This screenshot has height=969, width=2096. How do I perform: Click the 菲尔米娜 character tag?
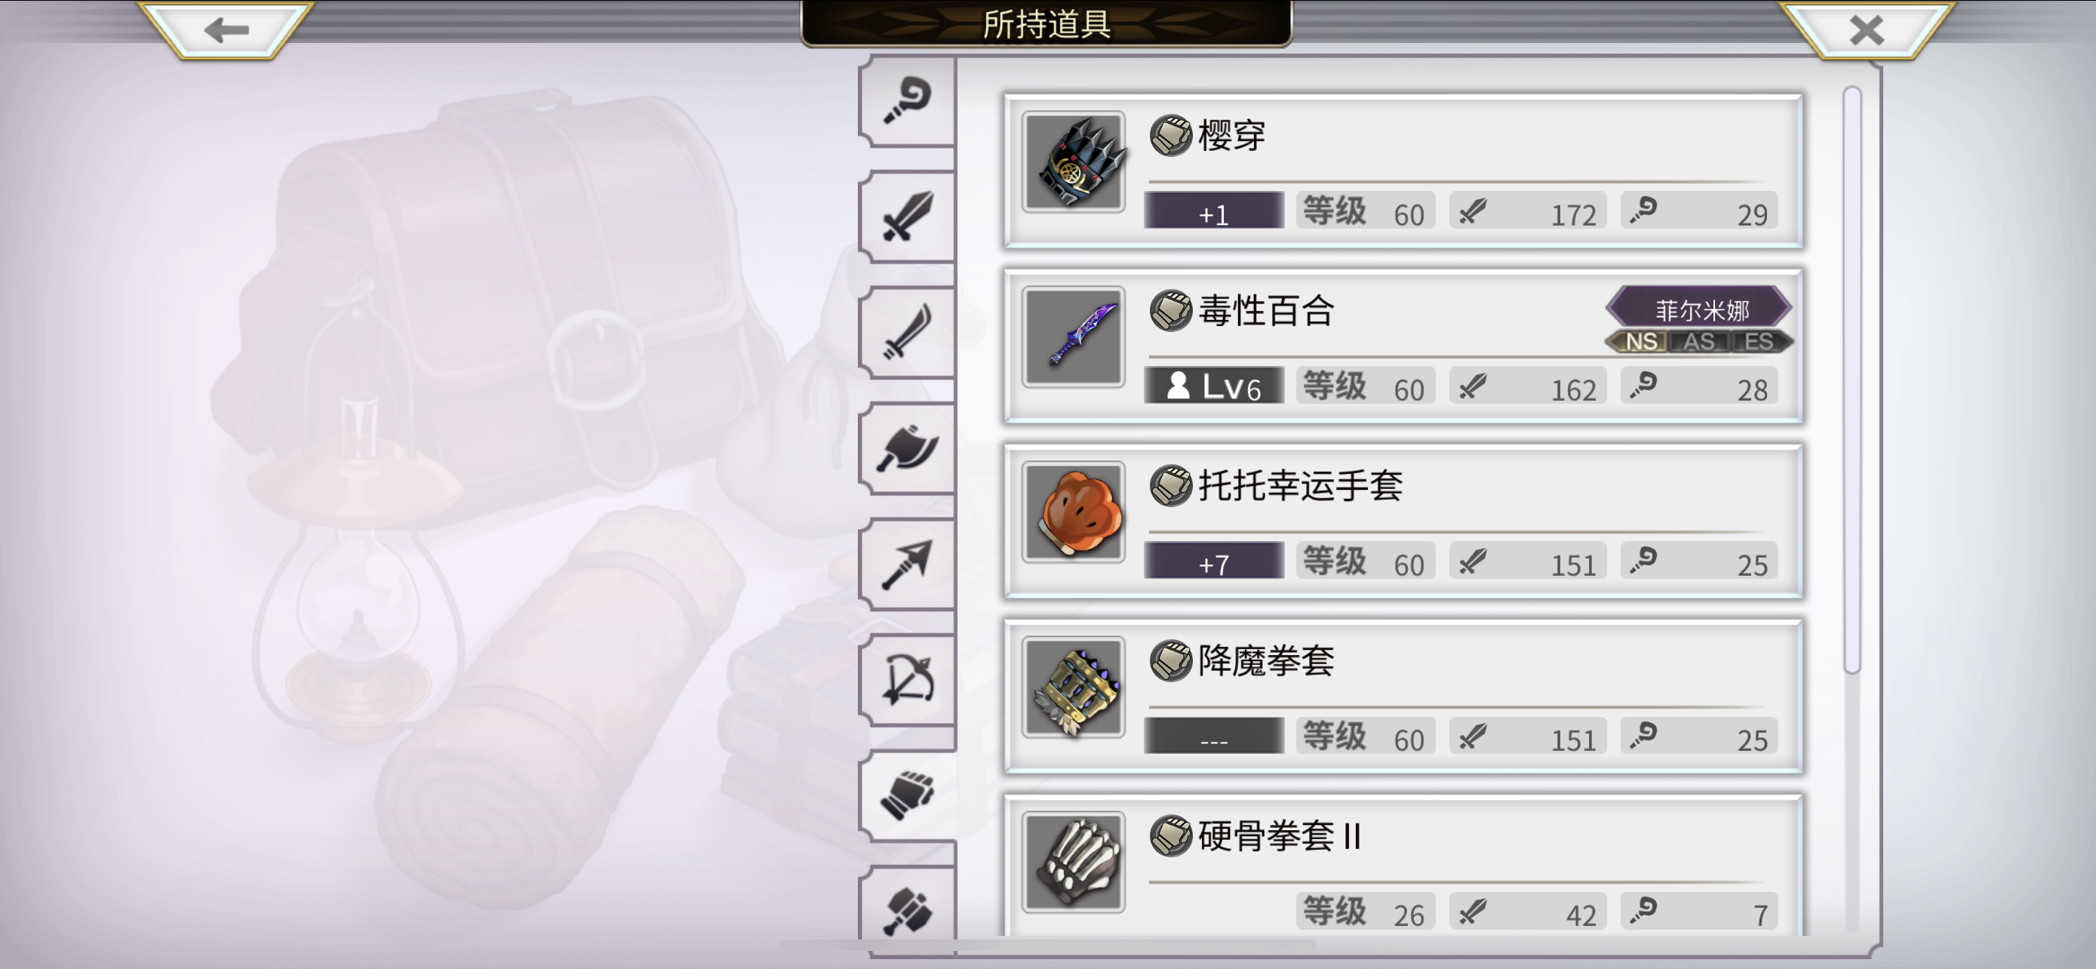(1699, 309)
